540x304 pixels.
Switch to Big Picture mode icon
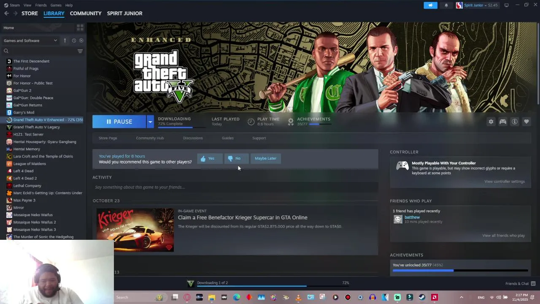(x=506, y=5)
